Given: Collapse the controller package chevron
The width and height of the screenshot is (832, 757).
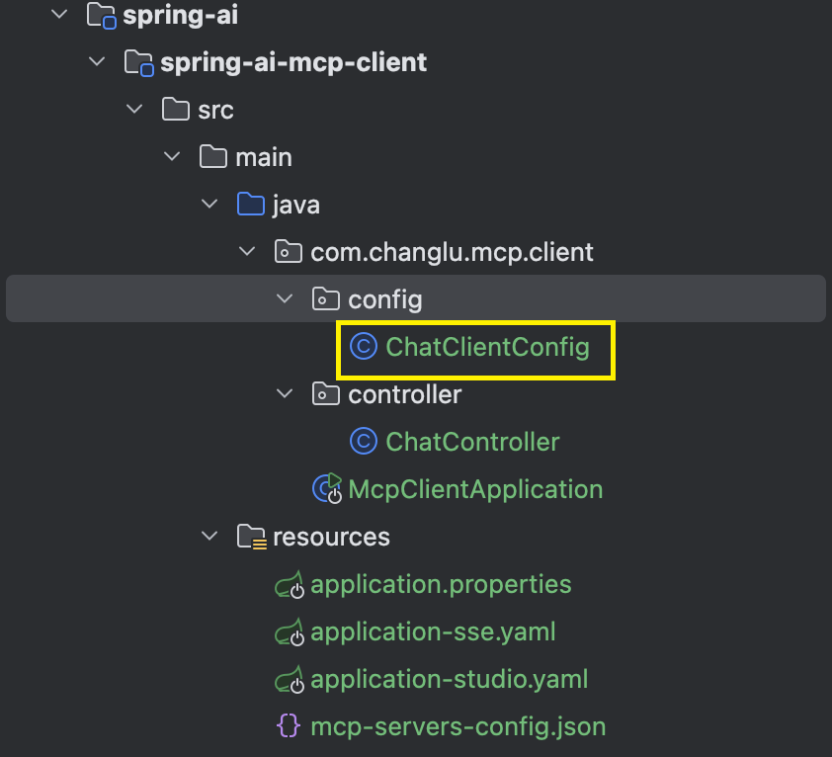Looking at the screenshot, I should tap(285, 394).
